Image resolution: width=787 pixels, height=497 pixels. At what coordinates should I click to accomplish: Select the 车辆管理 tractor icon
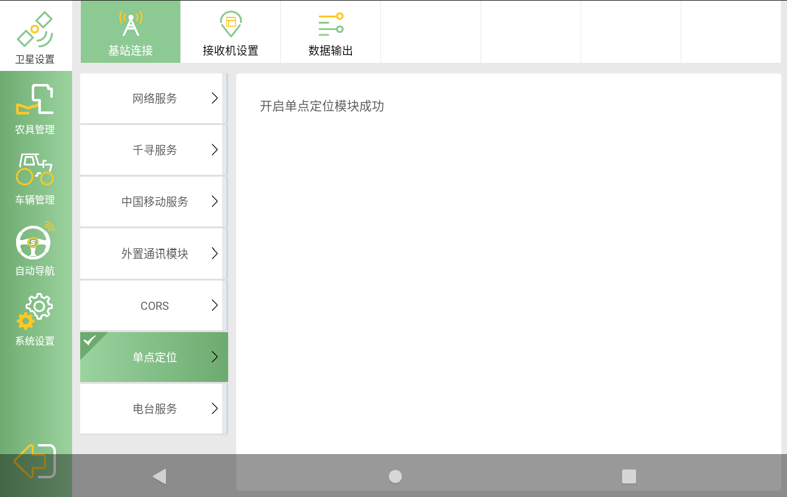(x=35, y=170)
